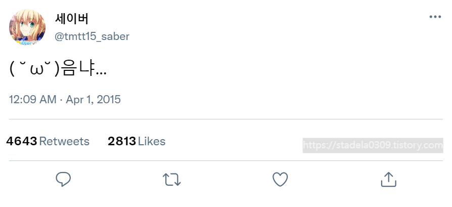452x207 pixels.
Task: Click the 2813 like count number
Action: pyautogui.click(x=122, y=141)
